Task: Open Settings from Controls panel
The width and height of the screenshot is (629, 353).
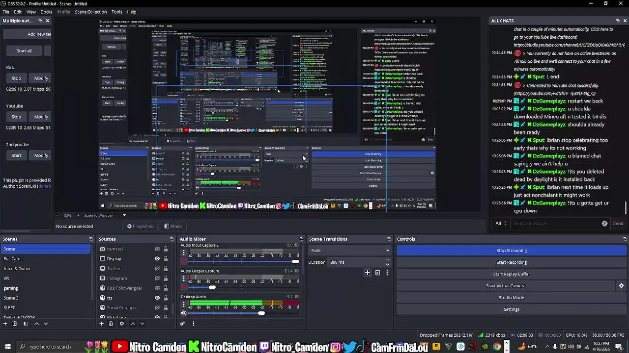Action: pos(511,309)
